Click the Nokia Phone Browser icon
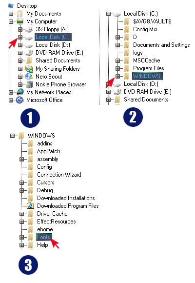This screenshot has width=195, height=283. coord(29,84)
